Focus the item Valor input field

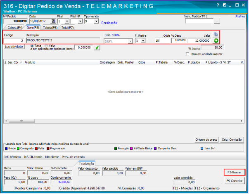click(200, 40)
